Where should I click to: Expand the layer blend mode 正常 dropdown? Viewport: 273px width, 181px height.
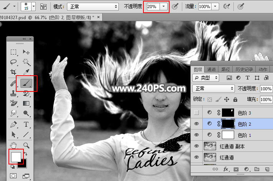coord(213,88)
